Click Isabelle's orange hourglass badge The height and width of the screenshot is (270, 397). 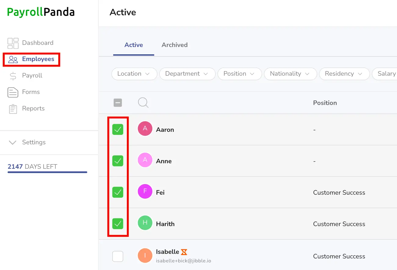point(184,252)
